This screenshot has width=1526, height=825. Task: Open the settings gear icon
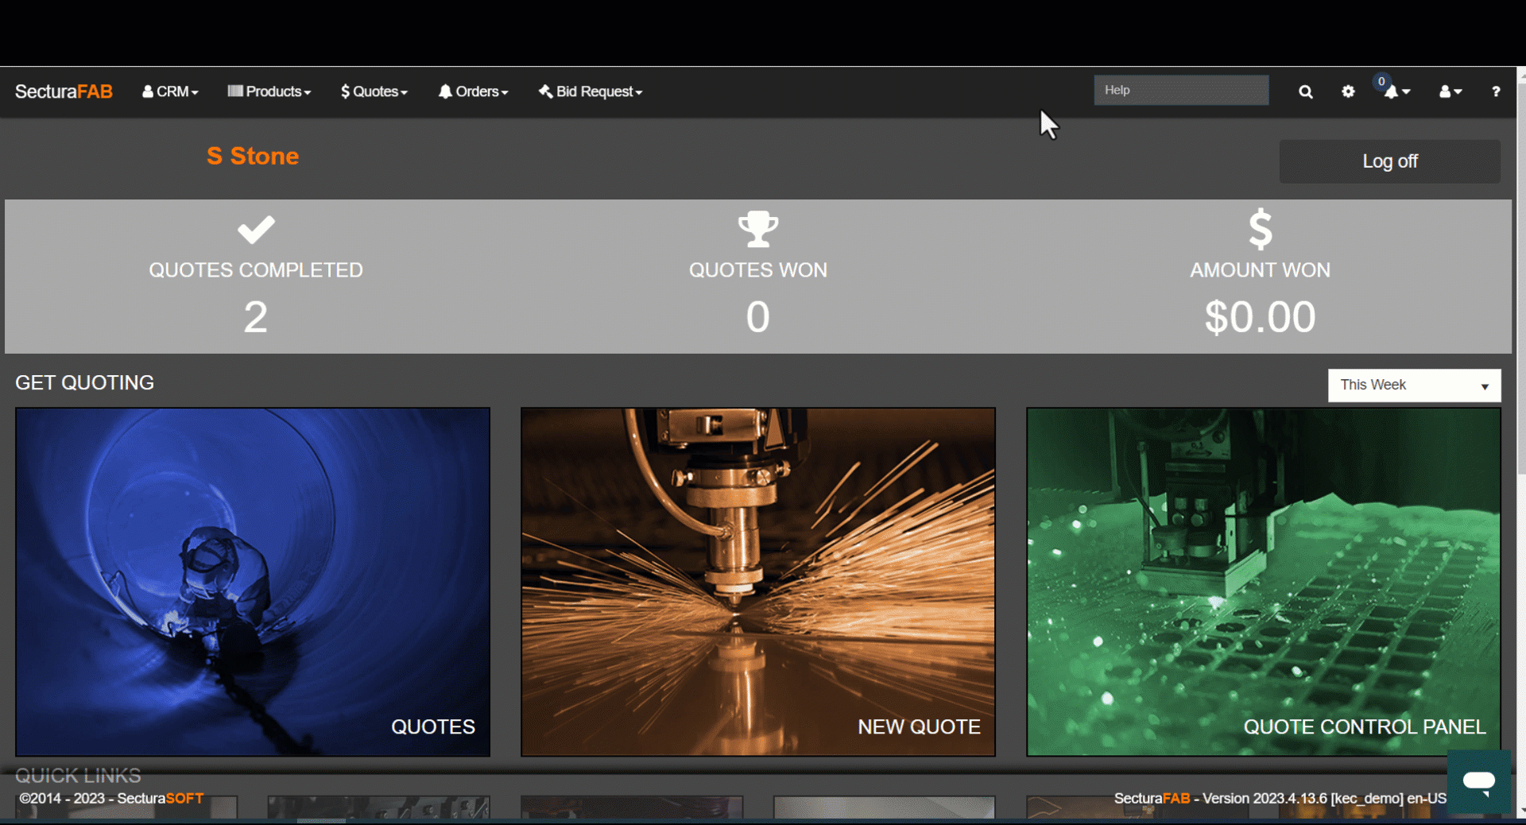[x=1348, y=92]
